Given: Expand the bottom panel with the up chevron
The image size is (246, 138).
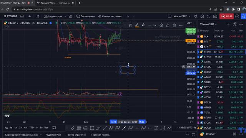Looking at the screenshot, I should (187, 135).
